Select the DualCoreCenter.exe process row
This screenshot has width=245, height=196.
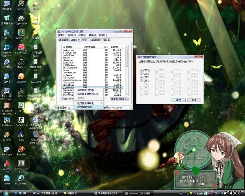(x=92, y=80)
